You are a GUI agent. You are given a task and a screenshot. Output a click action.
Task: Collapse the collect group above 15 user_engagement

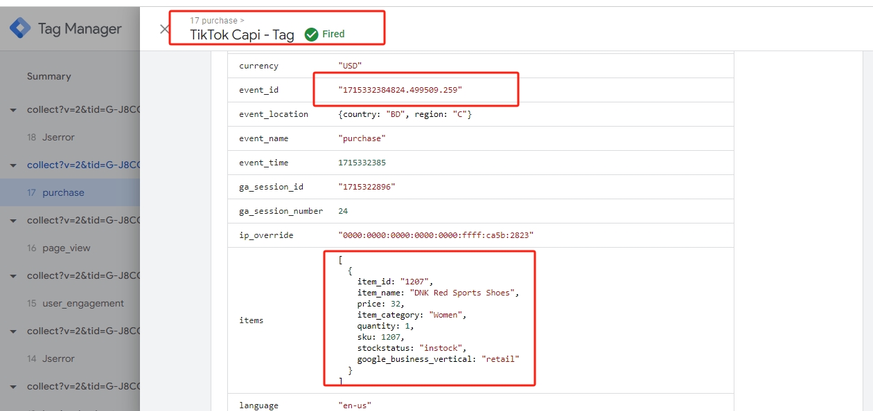pos(12,276)
